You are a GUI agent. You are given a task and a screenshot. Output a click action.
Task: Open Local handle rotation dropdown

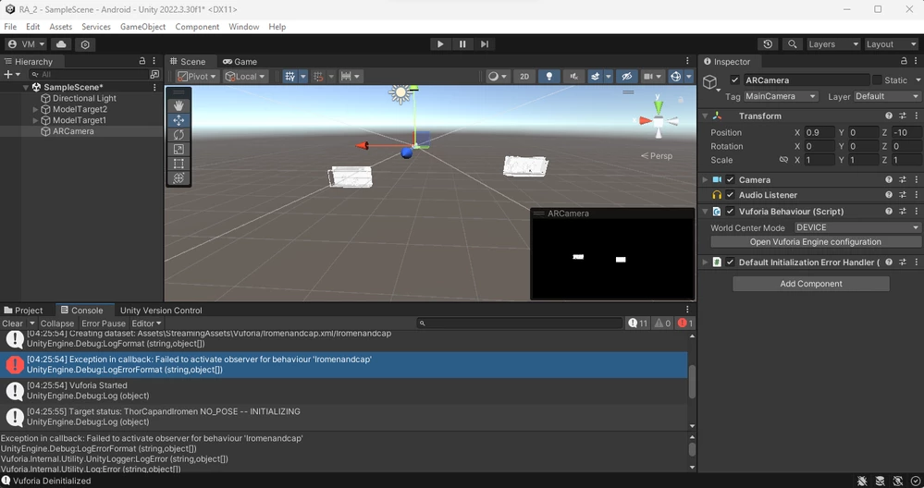246,77
